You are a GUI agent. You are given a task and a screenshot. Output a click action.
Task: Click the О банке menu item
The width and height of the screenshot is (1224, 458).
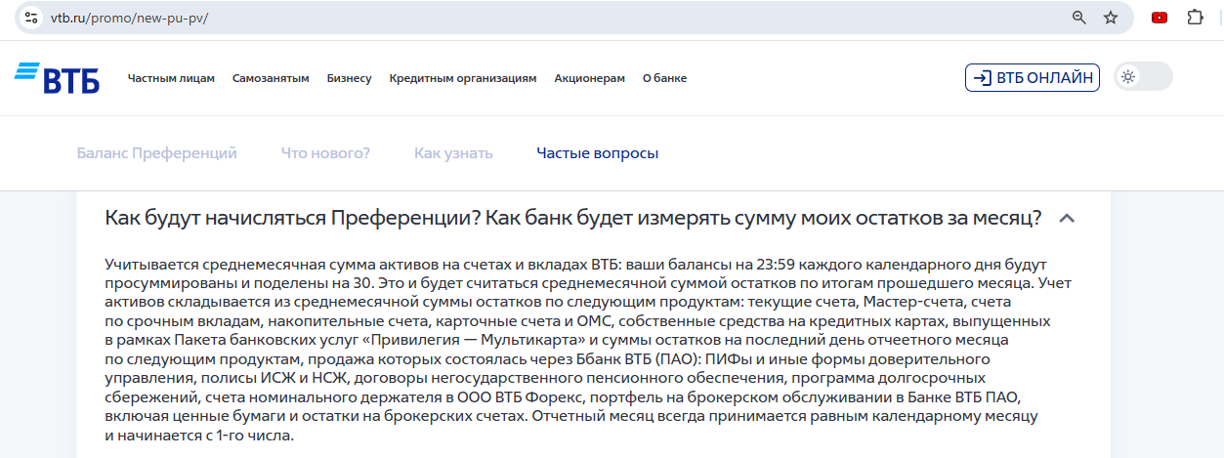(664, 78)
